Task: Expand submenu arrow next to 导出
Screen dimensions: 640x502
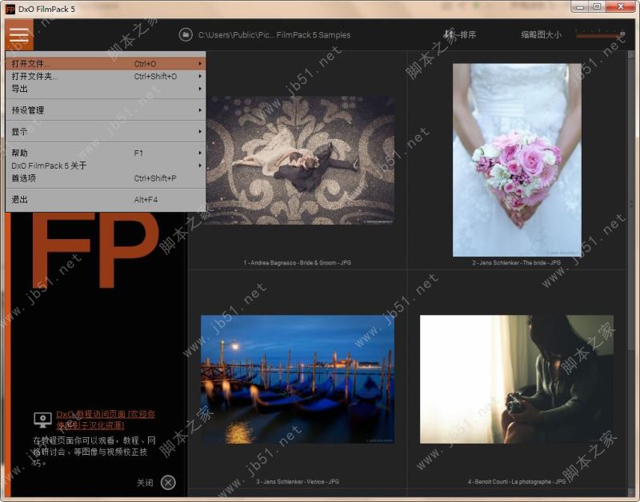Action: (x=200, y=89)
